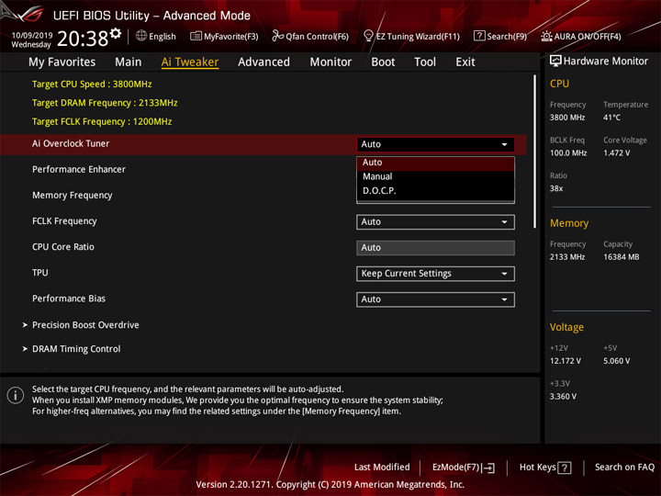The image size is (661, 496).
Task: Open the TPU Keep Current Settings dropdown
Action: tap(435, 274)
